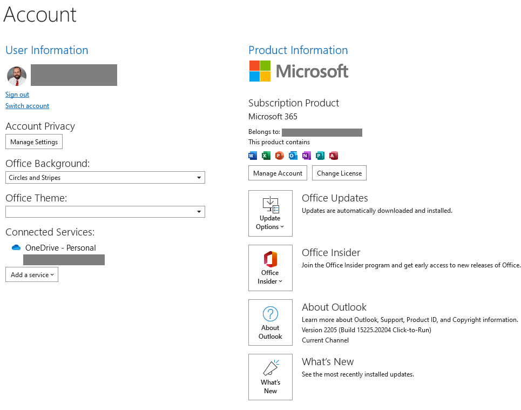
Task: Click the Current Channel text
Action: pos(326,340)
